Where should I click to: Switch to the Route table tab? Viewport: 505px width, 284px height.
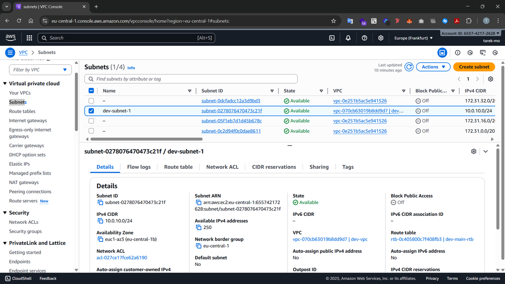pyautogui.click(x=178, y=167)
